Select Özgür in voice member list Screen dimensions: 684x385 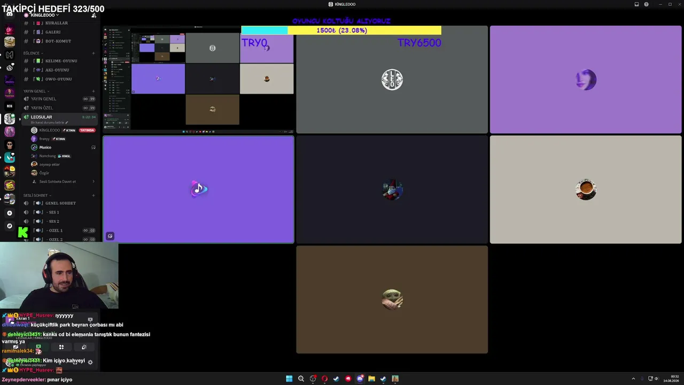pyautogui.click(x=63, y=173)
